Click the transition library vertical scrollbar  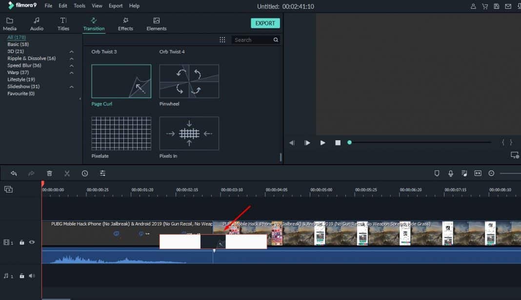(x=281, y=157)
